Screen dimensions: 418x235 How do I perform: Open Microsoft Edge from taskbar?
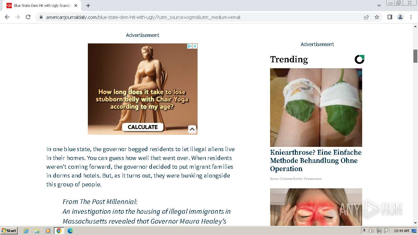pyautogui.click(x=70, y=231)
